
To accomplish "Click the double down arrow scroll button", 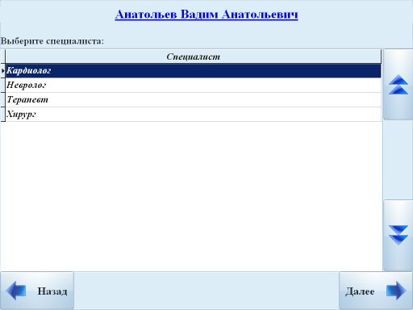I will [x=398, y=235].
